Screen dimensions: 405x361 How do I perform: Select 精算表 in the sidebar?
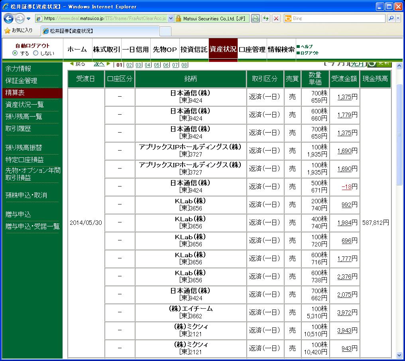click(x=15, y=93)
